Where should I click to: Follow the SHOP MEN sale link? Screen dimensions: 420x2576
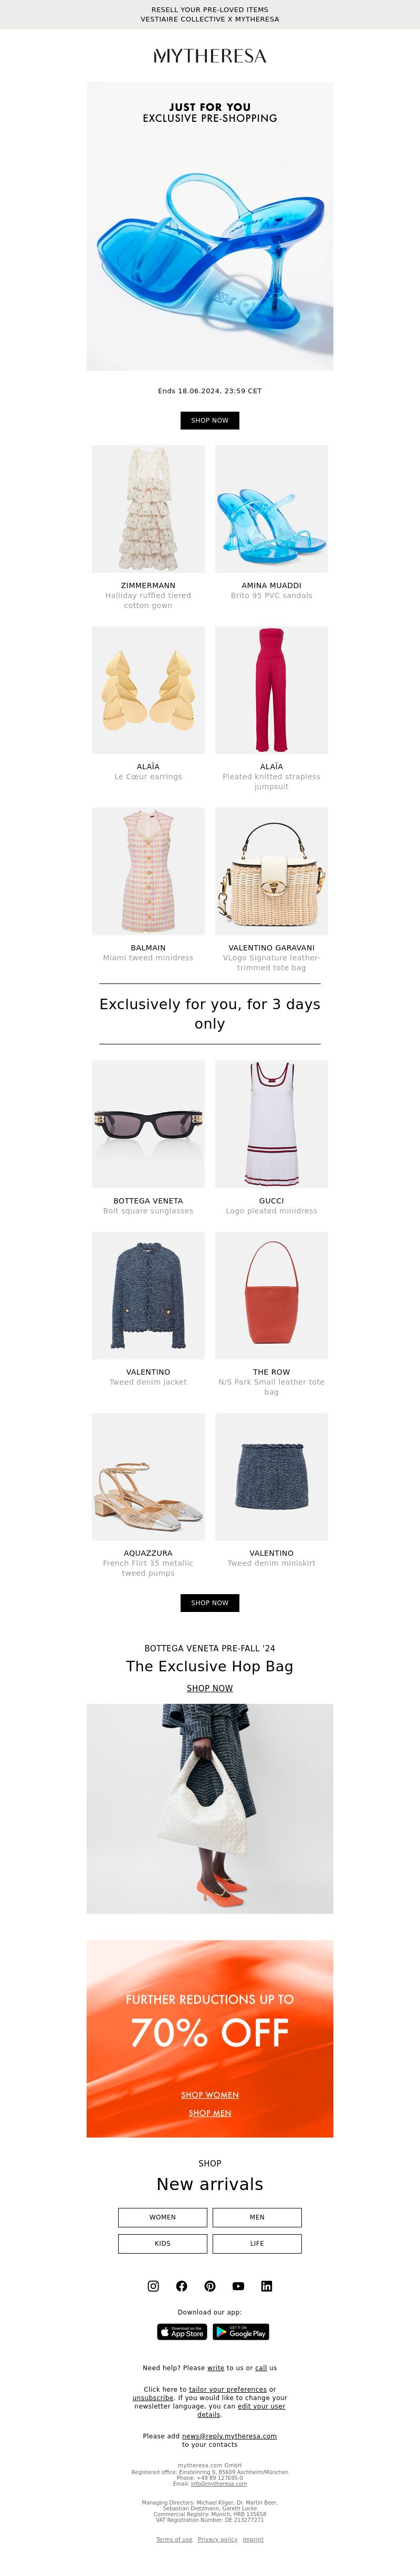click(210, 2113)
